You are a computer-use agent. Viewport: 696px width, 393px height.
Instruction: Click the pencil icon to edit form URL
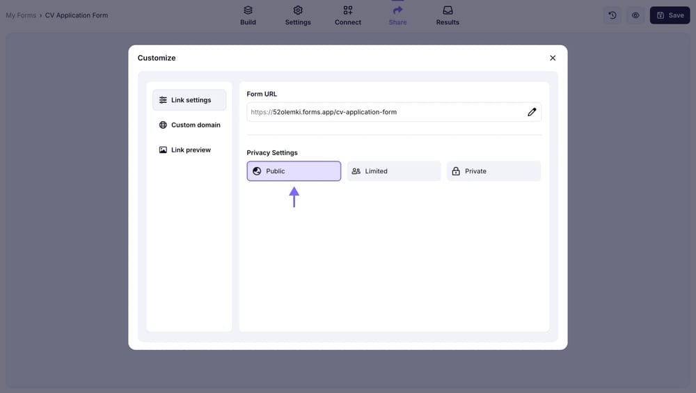[532, 112]
